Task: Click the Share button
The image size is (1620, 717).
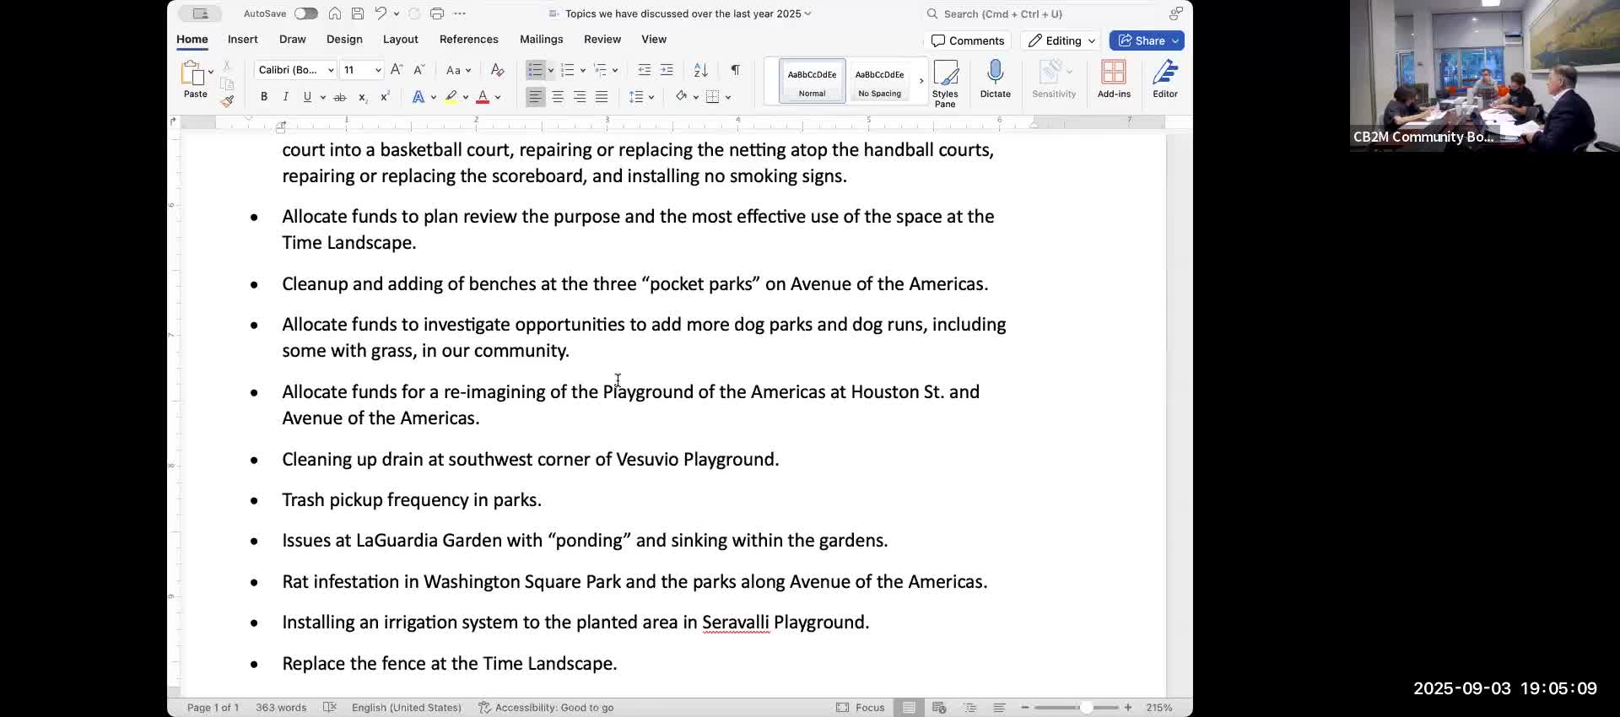Action: pos(1147,40)
